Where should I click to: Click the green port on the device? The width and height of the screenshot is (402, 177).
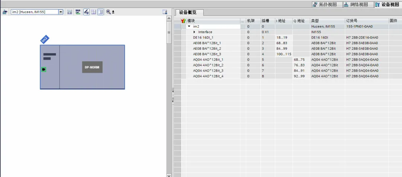click(44, 69)
